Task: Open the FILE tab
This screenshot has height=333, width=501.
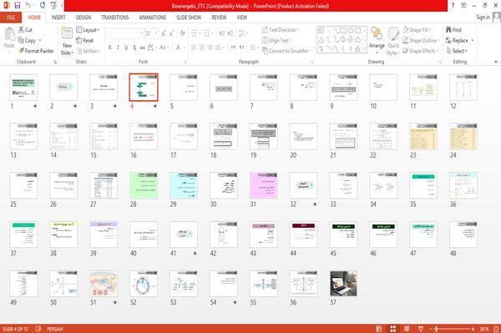Action: click(11, 18)
